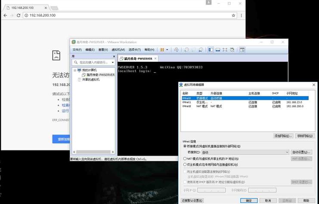Bookmark the page with the star icon
This screenshot has width=319, height=204.
233,15
